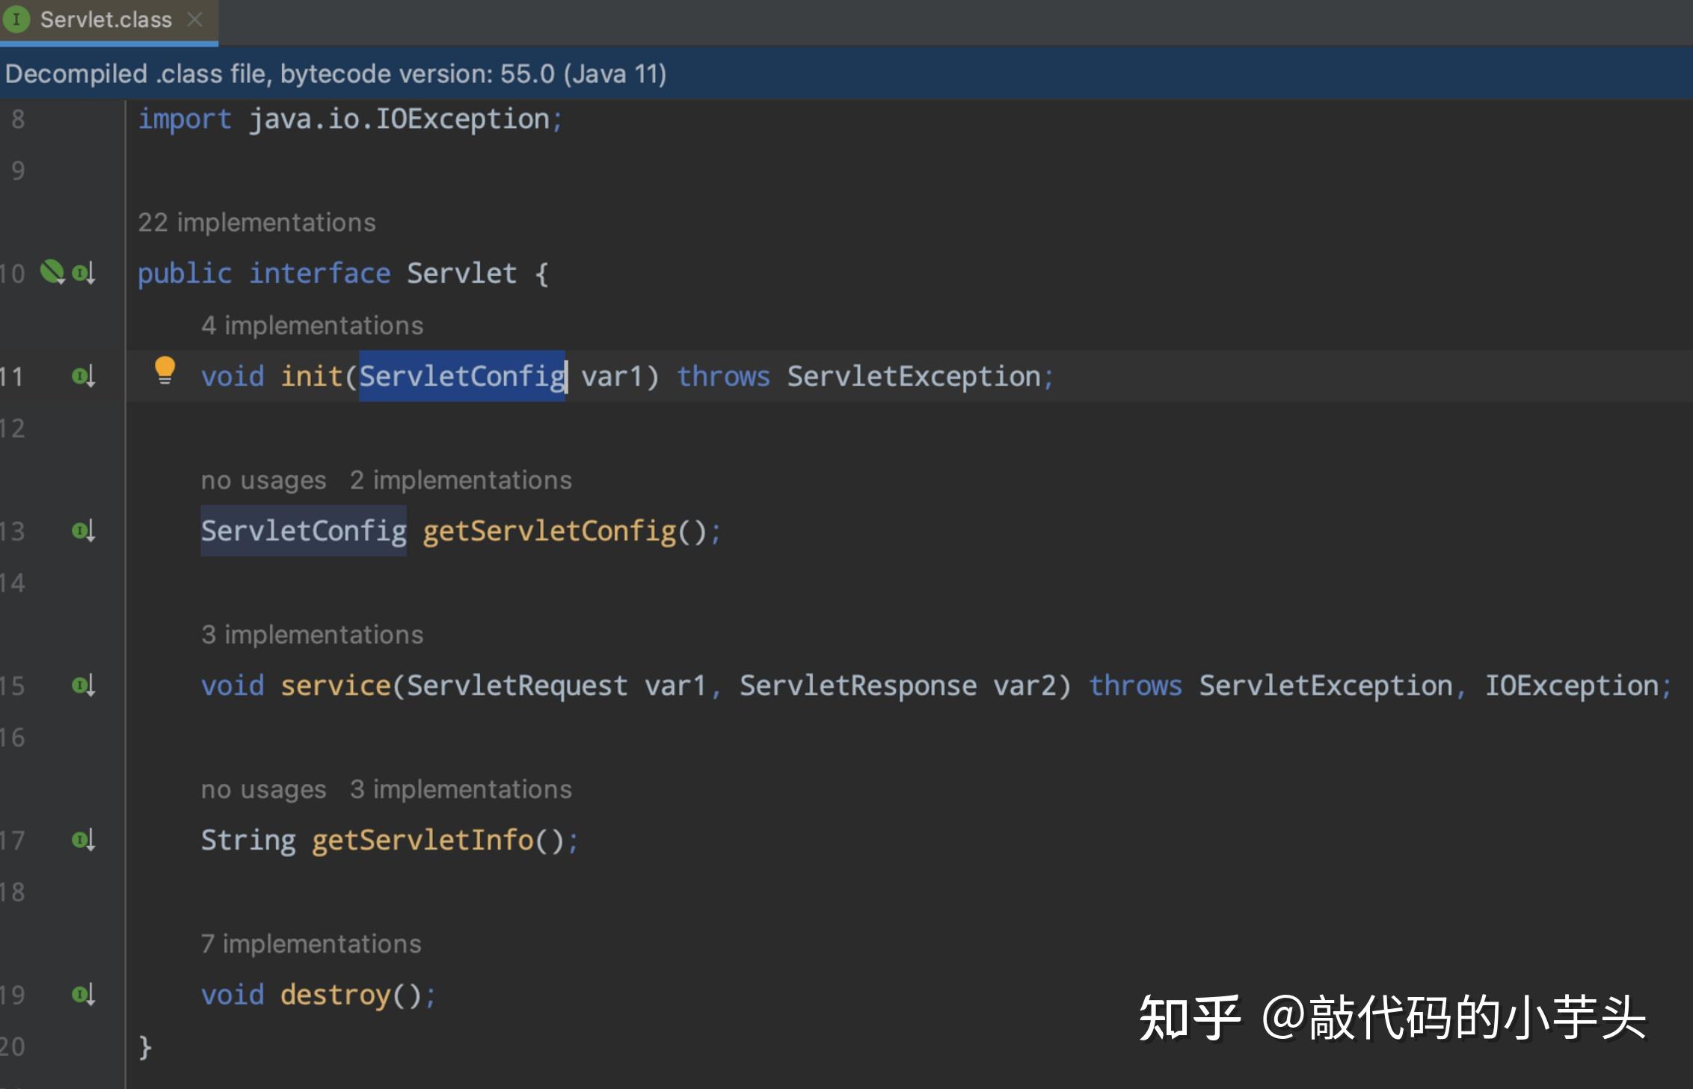Click the 'interface' keyword on line 10

(x=320, y=273)
